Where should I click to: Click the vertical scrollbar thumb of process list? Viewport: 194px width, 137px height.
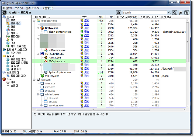(x=188, y=42)
